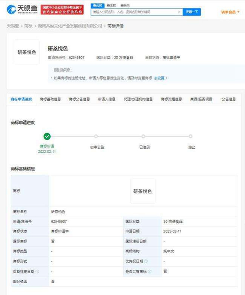245x295 pixels.
Task: Clear search box with the X icon
Action: click(x=179, y=12)
